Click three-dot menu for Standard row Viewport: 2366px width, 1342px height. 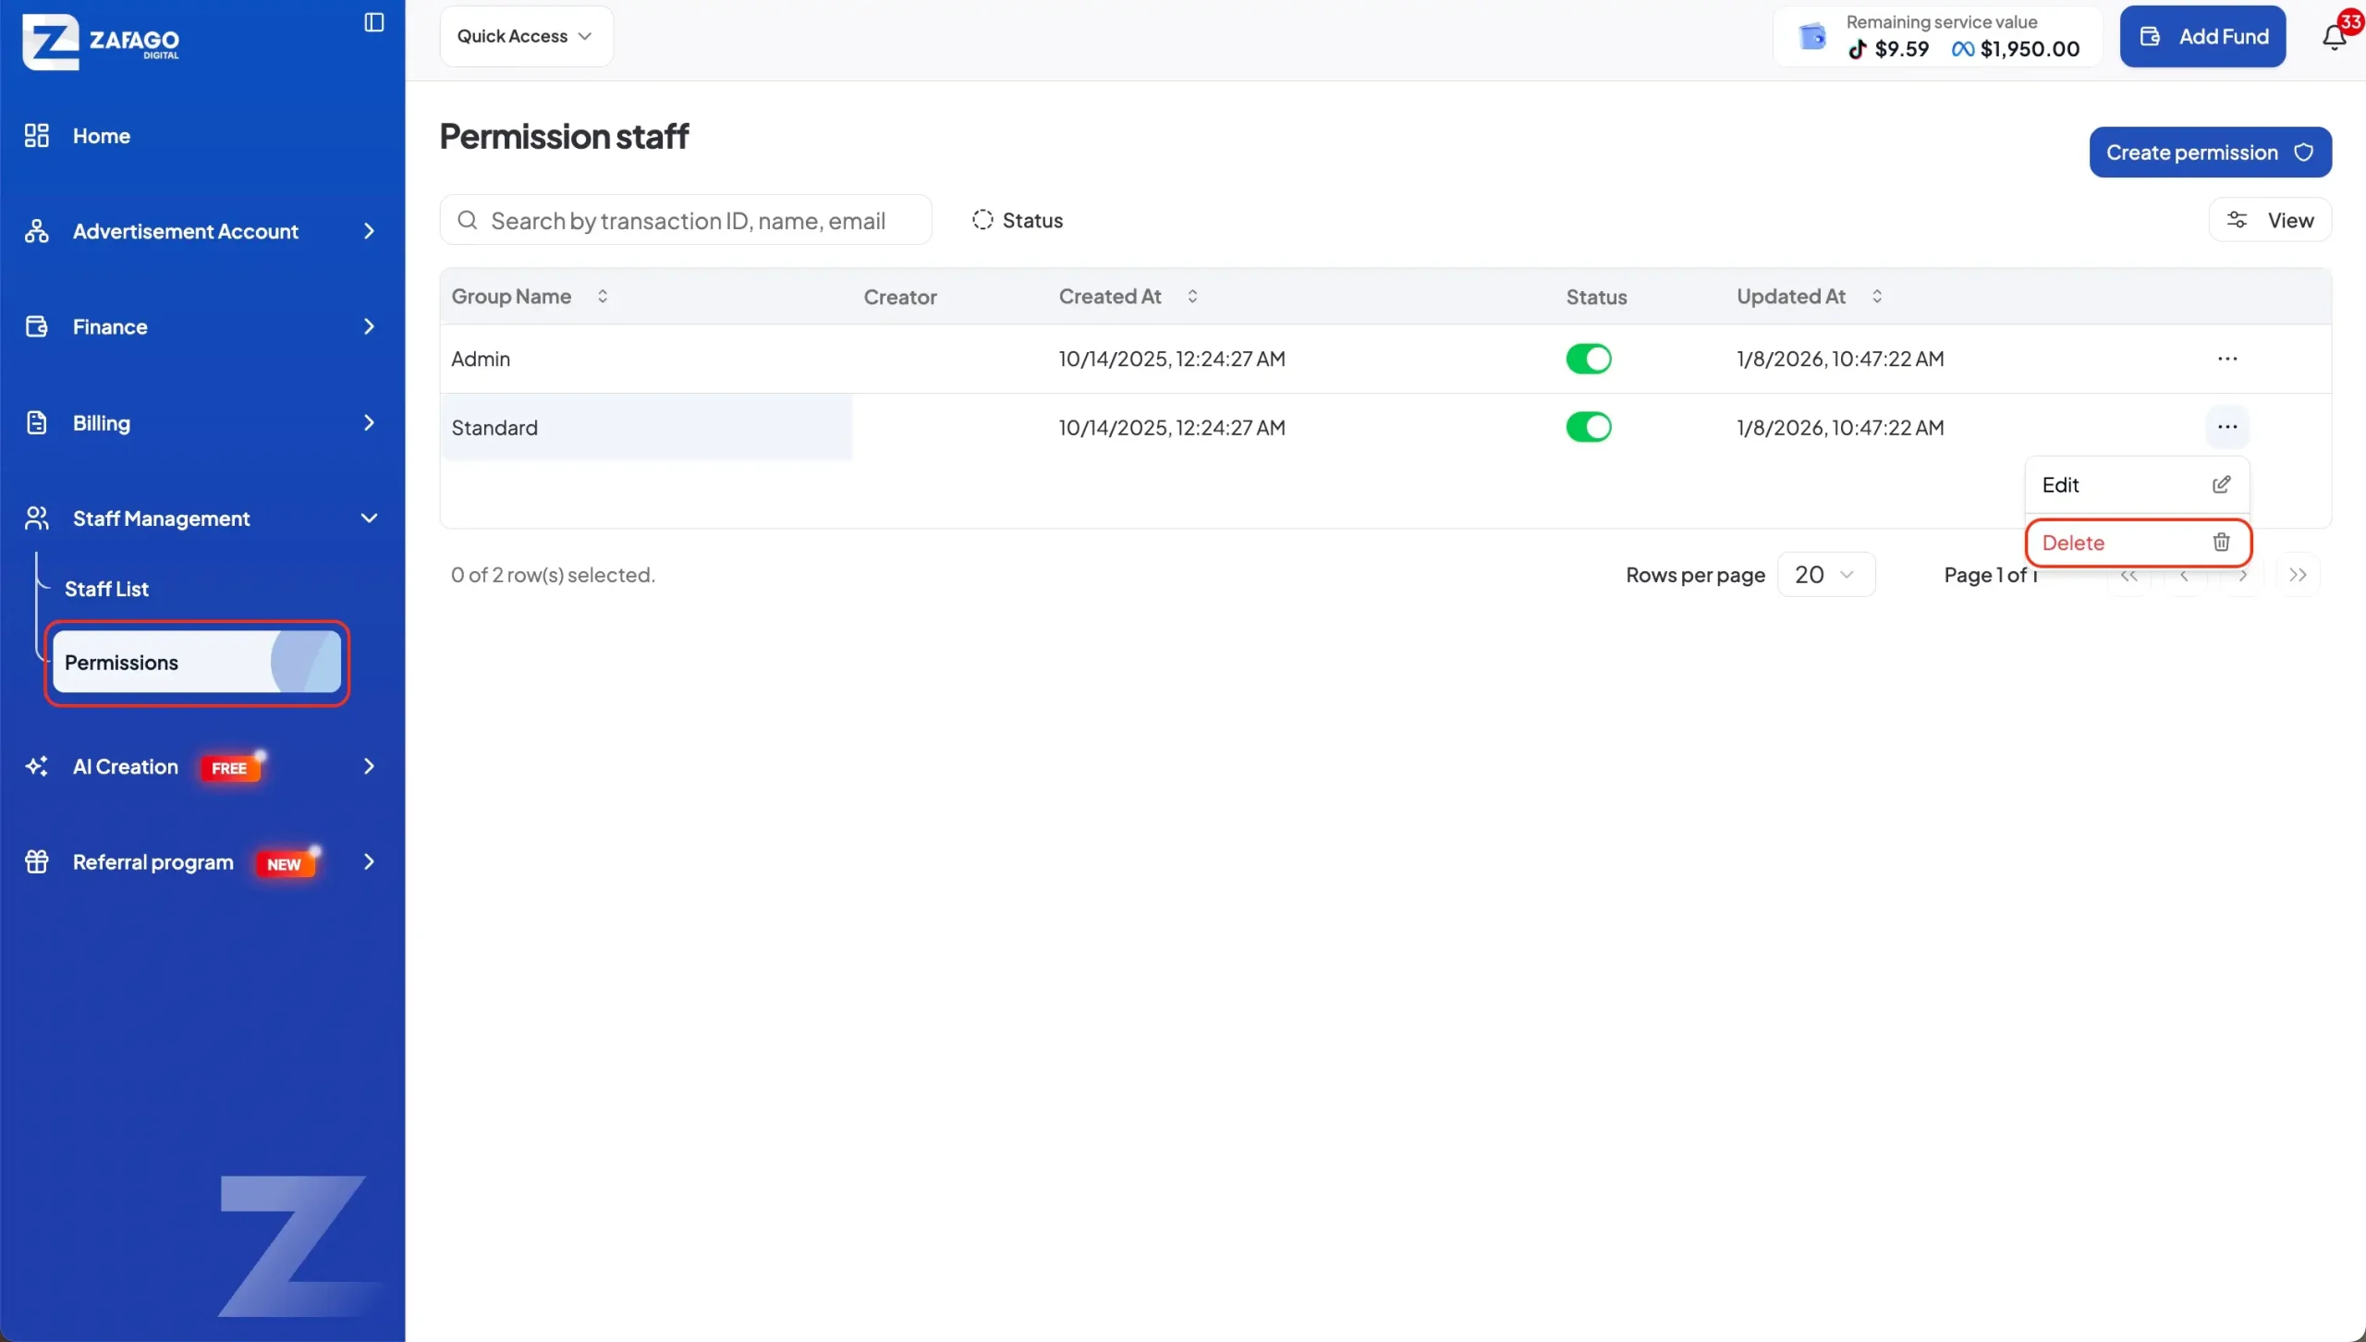tap(2227, 427)
